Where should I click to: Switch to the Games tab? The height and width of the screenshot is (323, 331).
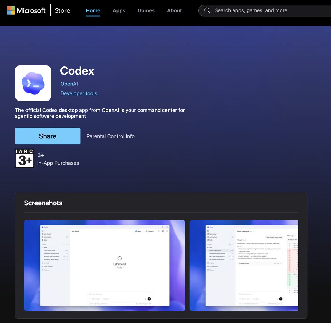tap(146, 10)
